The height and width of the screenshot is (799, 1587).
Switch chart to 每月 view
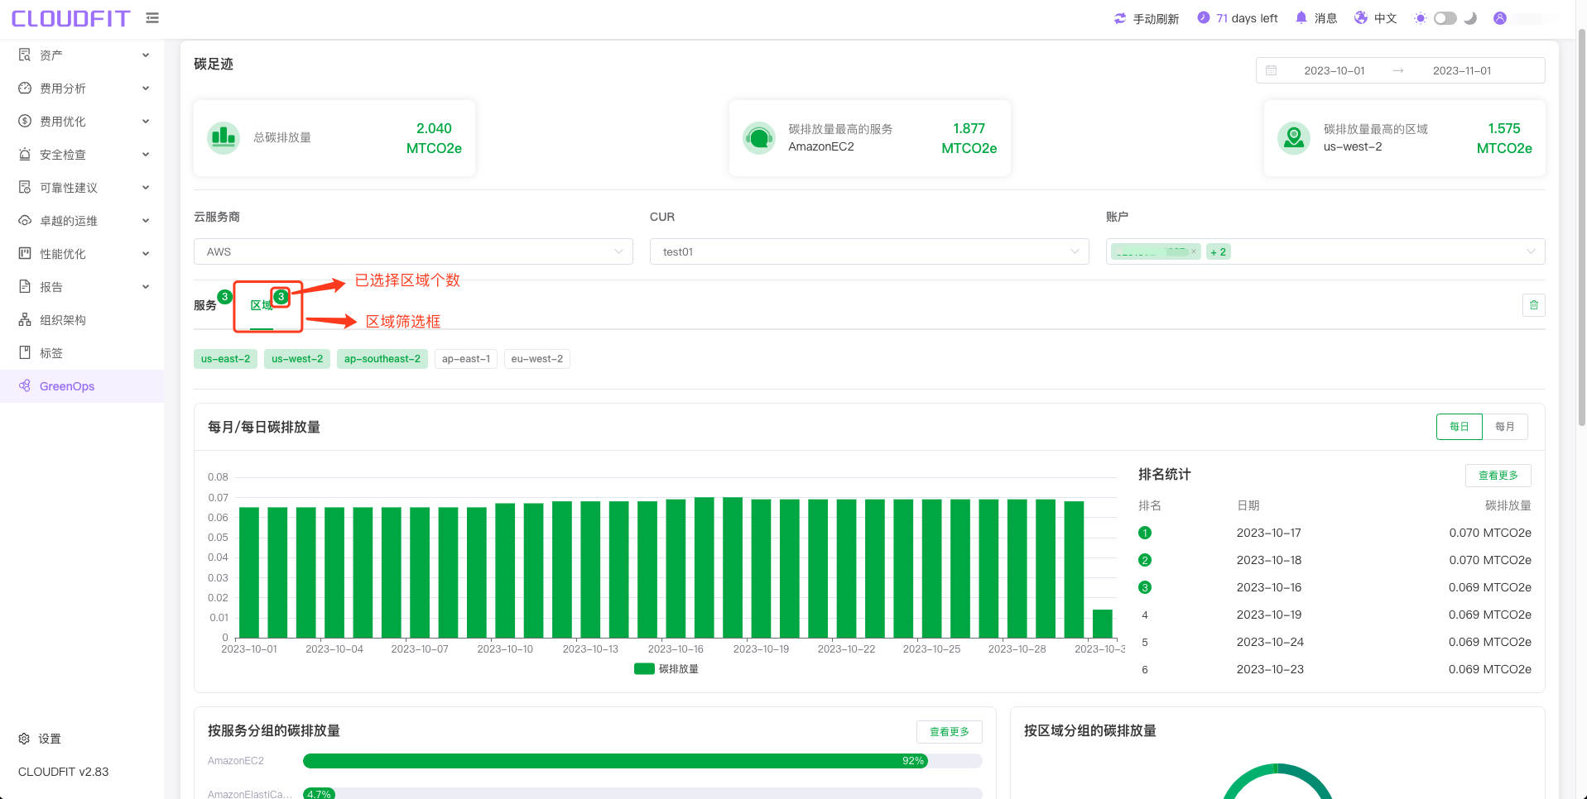1505,427
